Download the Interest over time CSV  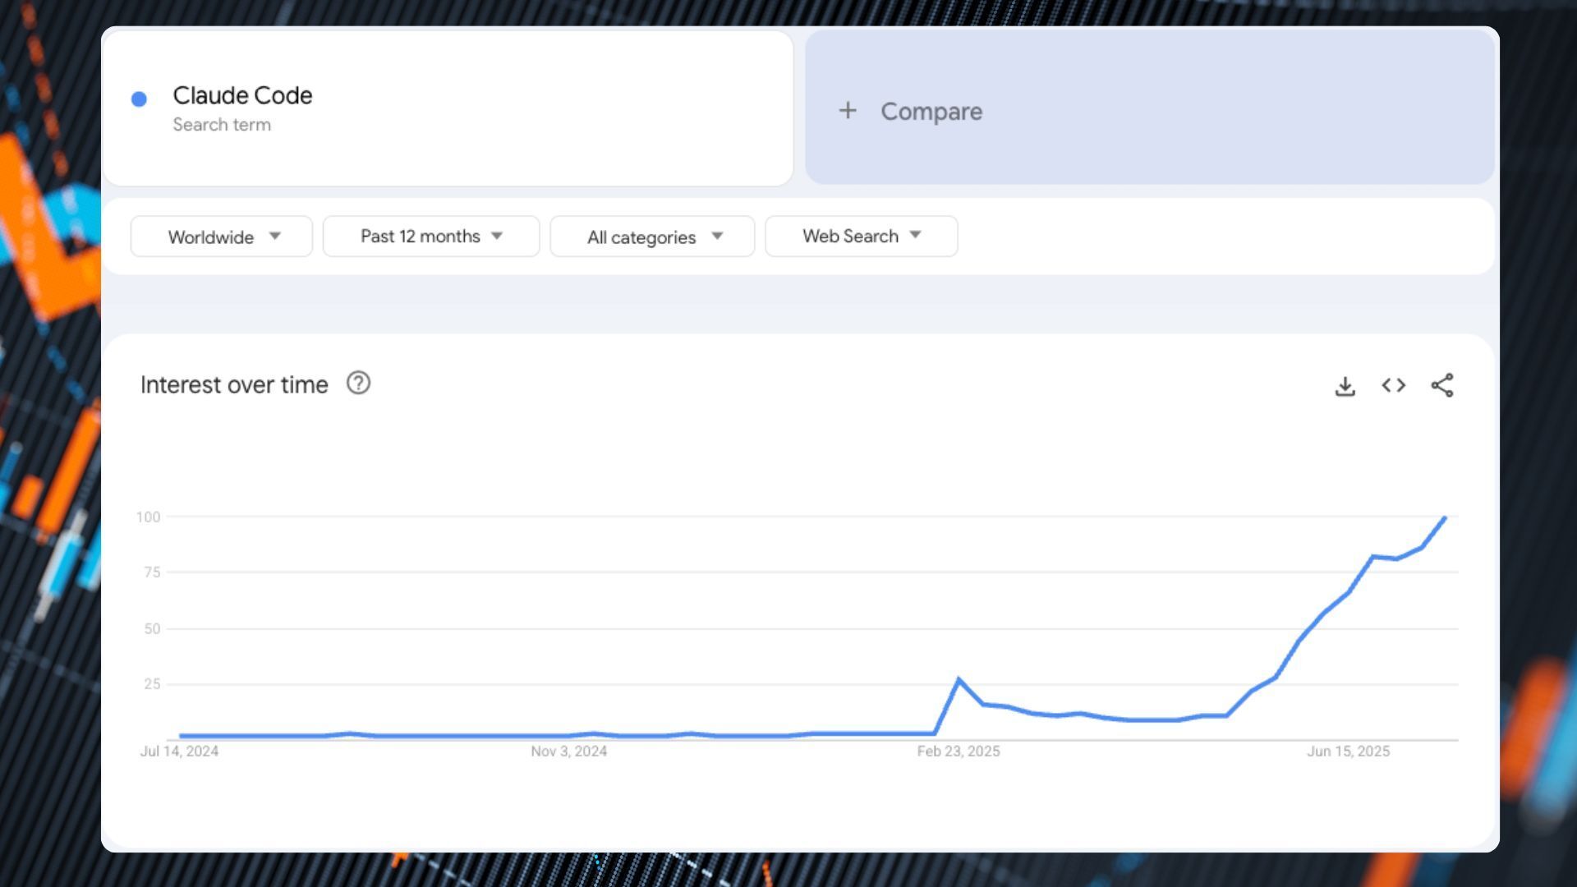[1345, 386]
